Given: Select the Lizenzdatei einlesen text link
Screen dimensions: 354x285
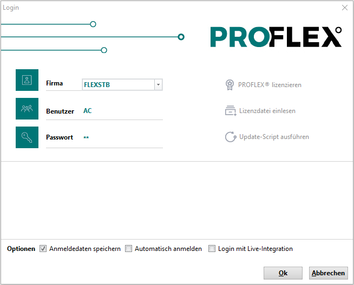Looking at the screenshot, I should [x=267, y=111].
